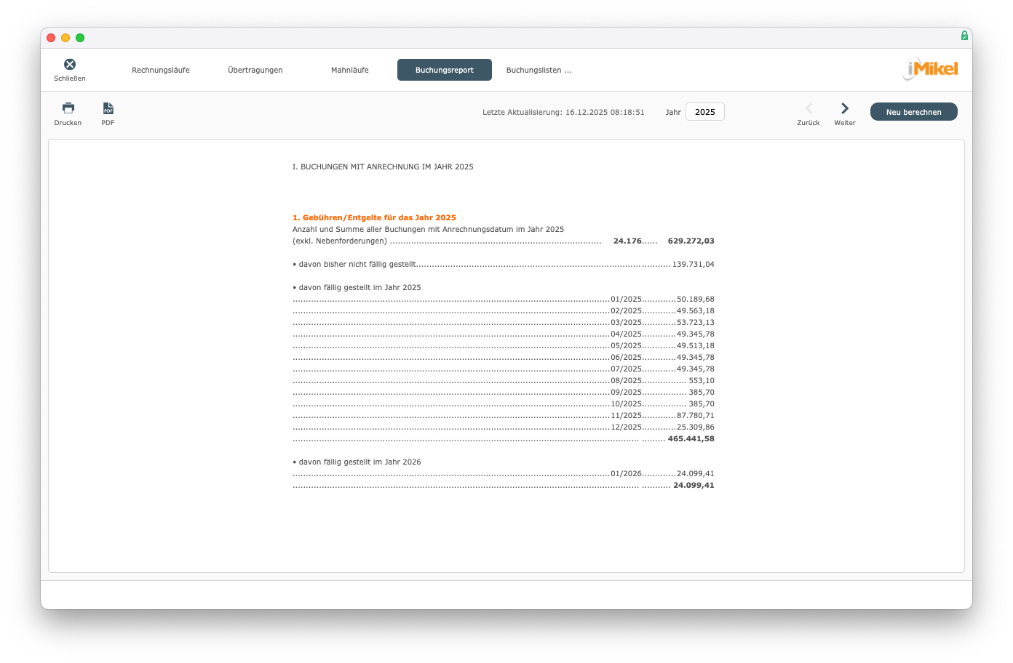The height and width of the screenshot is (663, 1013).
Task: Export the report via the PDF icon
Action: (108, 108)
